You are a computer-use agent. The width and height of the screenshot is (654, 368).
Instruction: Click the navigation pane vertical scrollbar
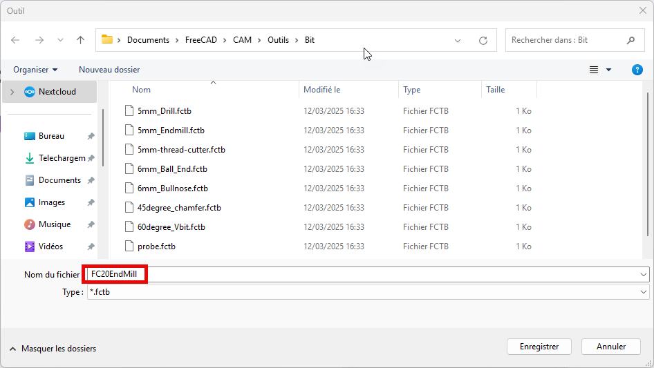(103, 137)
